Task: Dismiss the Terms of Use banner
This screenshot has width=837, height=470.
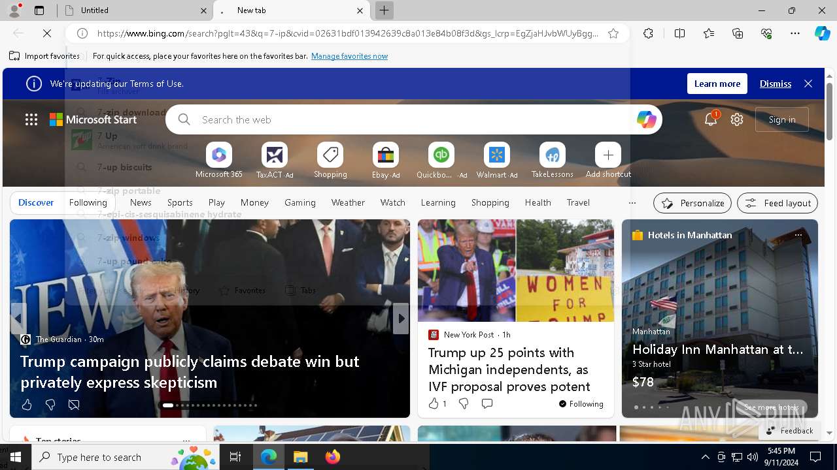Action: point(776,84)
